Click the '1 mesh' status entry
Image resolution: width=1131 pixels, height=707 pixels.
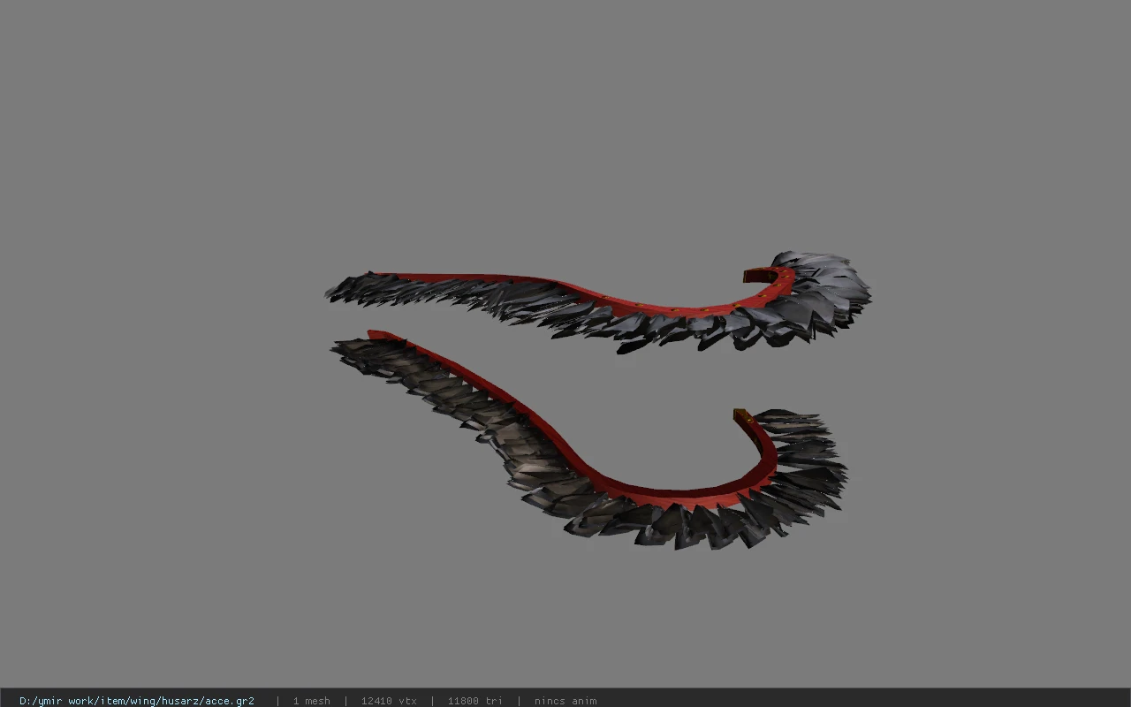311,701
